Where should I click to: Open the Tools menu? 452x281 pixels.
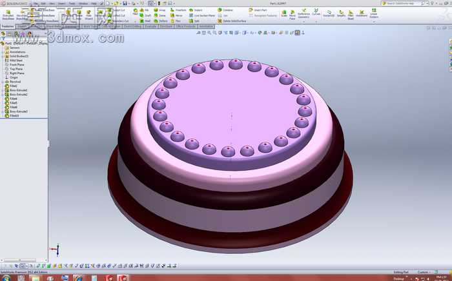72,3
